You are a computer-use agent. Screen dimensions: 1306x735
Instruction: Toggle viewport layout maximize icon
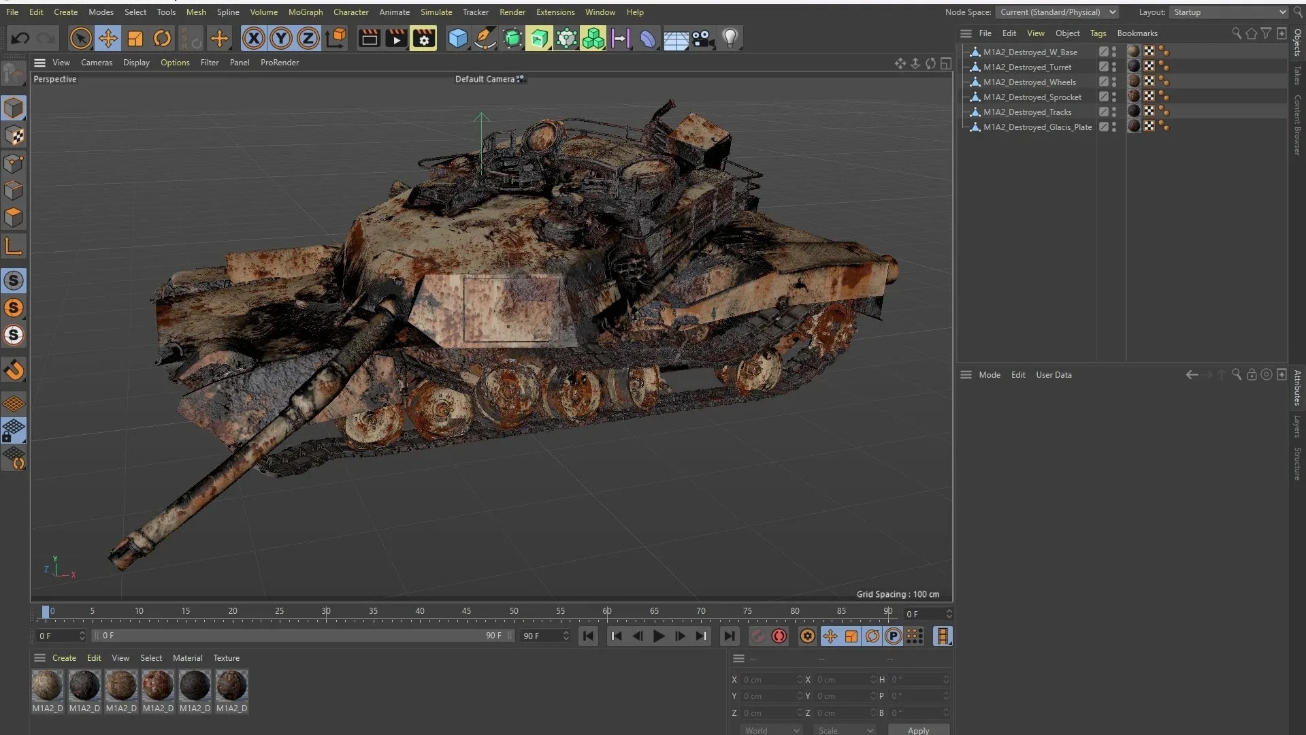point(946,63)
